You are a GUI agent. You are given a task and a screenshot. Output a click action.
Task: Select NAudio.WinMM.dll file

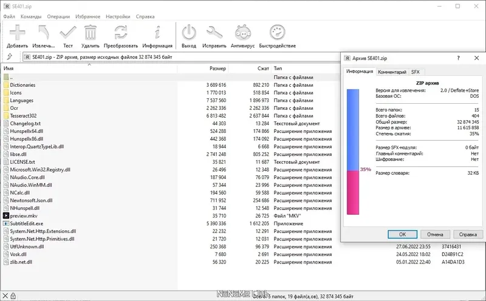pyautogui.click(x=31, y=185)
